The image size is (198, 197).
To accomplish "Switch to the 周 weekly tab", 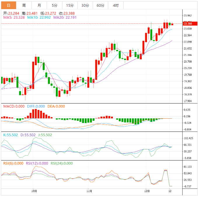I will tap(24, 6).
